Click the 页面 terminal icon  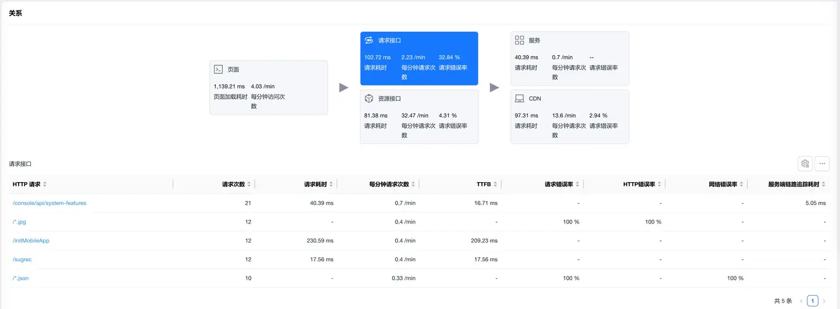tap(218, 69)
